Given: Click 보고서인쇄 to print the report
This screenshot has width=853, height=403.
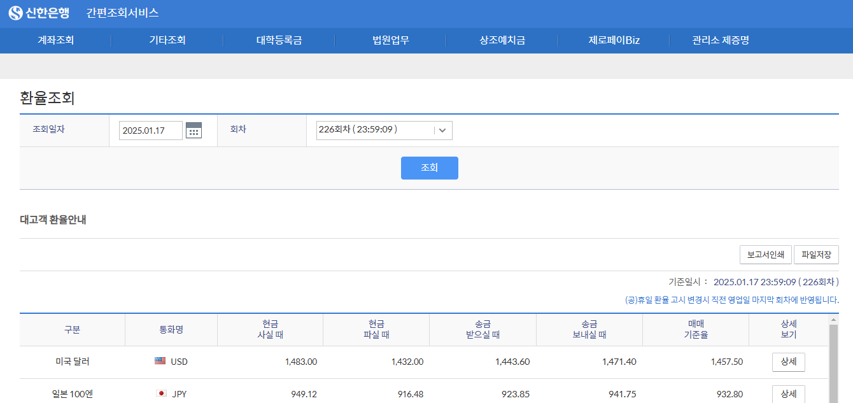Looking at the screenshot, I should [766, 254].
